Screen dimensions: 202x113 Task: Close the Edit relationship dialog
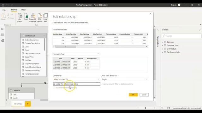point(151,13)
